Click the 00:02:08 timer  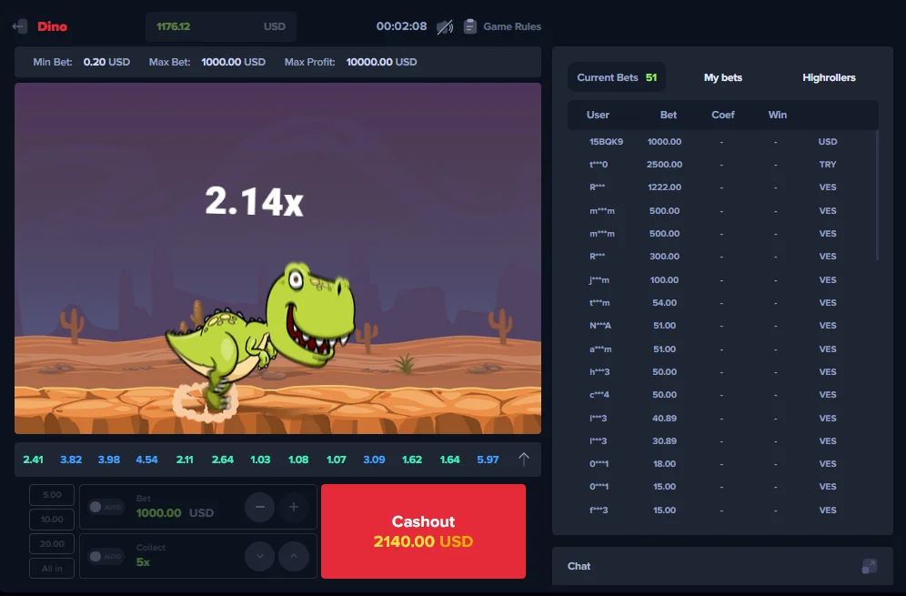click(401, 26)
